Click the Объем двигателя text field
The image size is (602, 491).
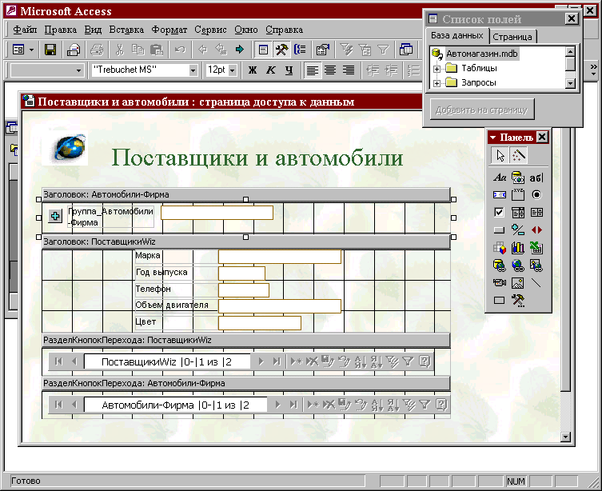tap(280, 306)
